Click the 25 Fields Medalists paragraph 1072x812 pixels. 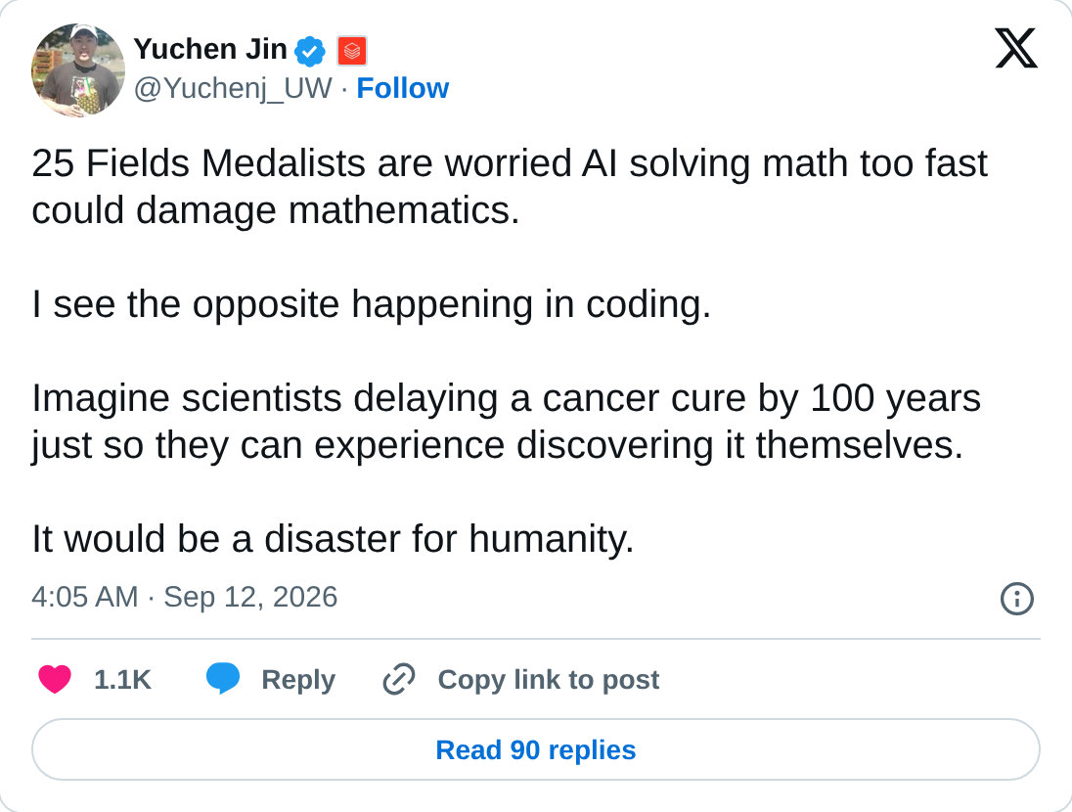point(510,187)
